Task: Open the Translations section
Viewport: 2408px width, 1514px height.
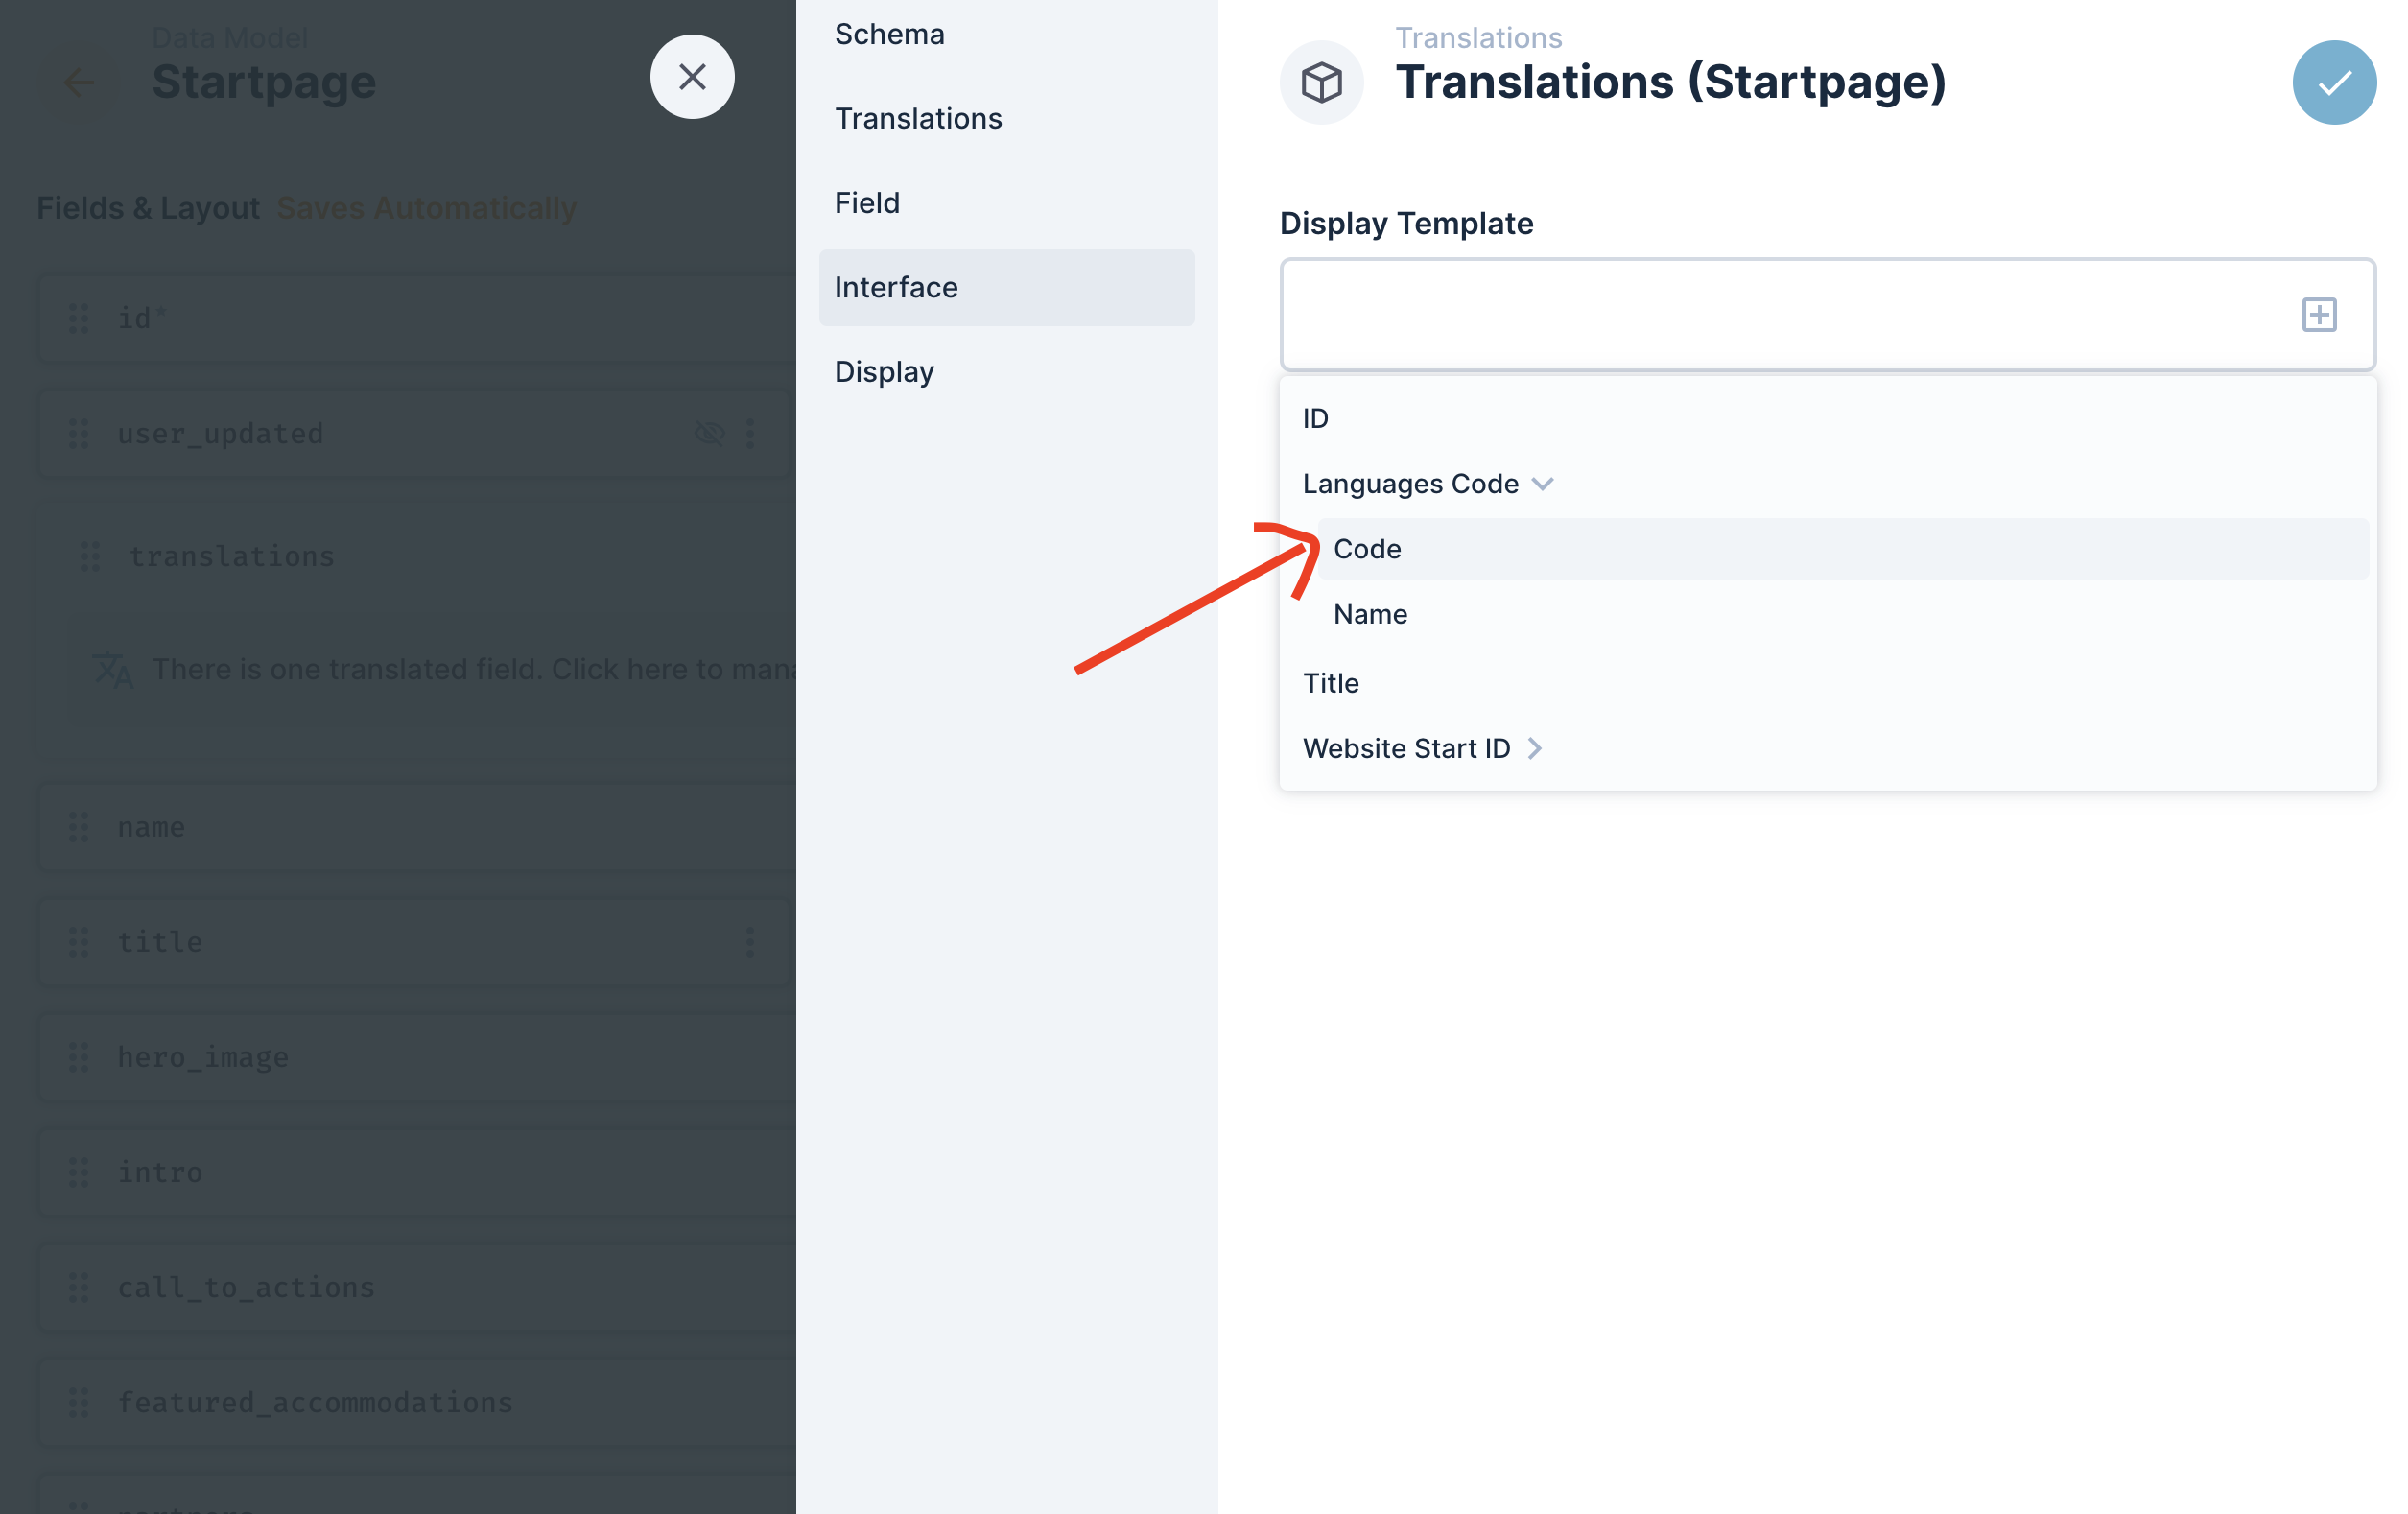Action: click(x=1006, y=118)
